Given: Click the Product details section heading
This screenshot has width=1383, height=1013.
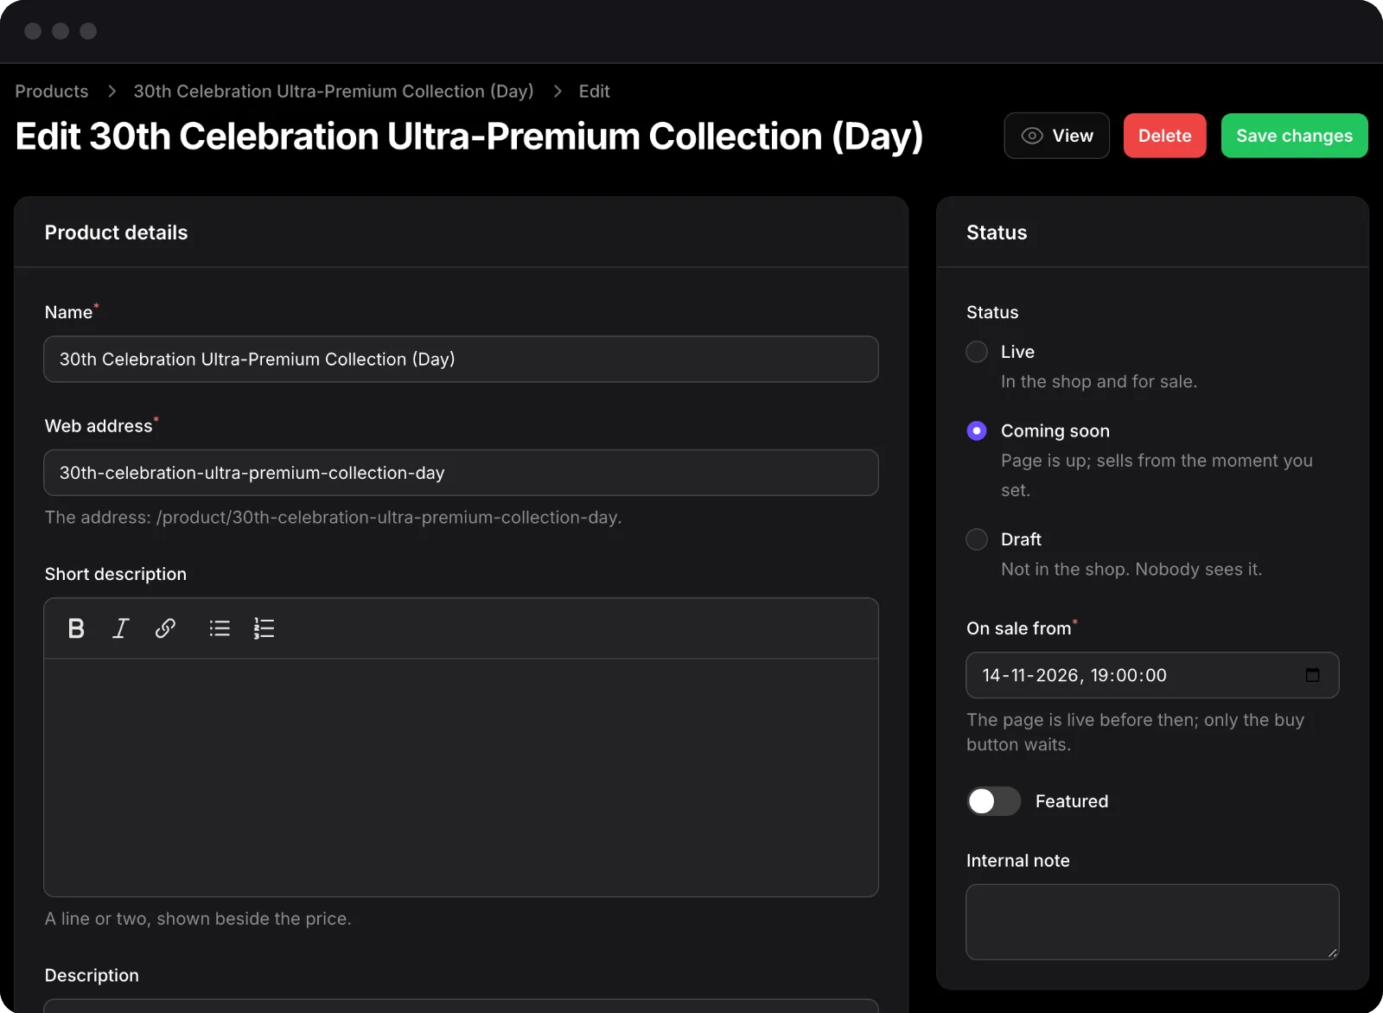Looking at the screenshot, I should click(117, 233).
